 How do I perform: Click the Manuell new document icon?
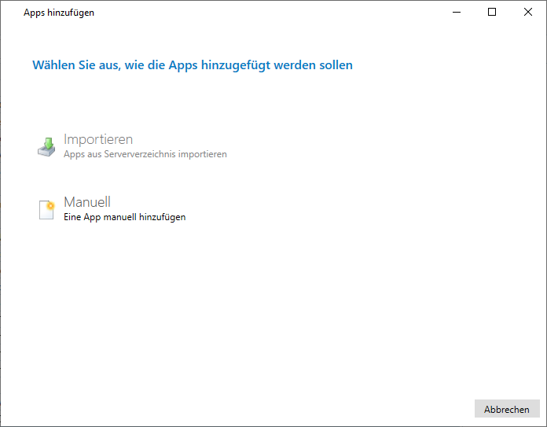pyautogui.click(x=47, y=209)
